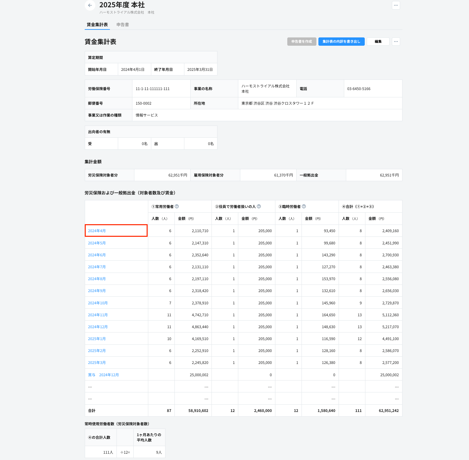The image size is (469, 460).
Task: Open the 2024年4月 row link
Action: coord(97,231)
